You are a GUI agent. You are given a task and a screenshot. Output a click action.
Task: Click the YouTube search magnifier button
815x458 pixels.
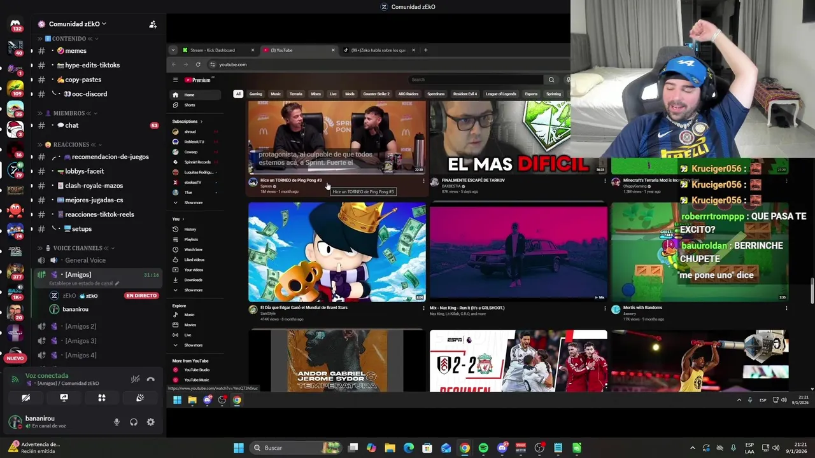tap(551, 80)
